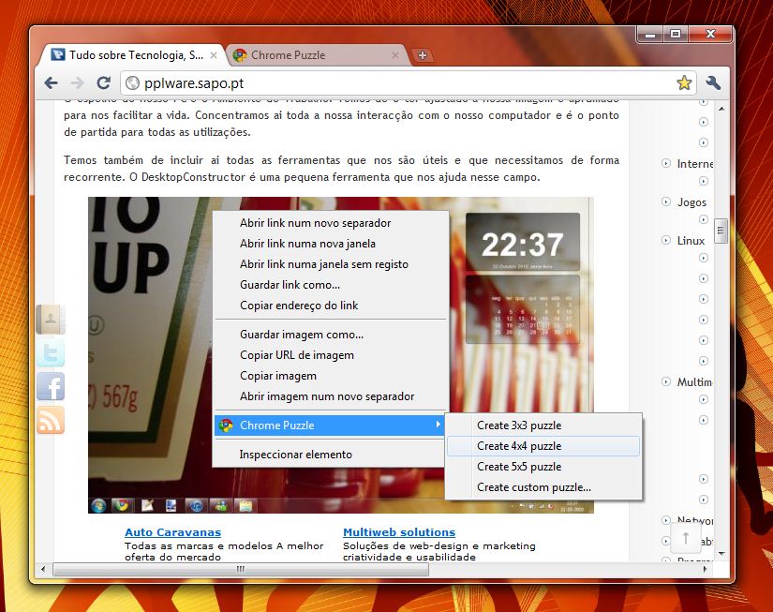The width and height of the screenshot is (773, 612).
Task: Click the Chrome Puzzle icon in context menu
Action: pyautogui.click(x=226, y=425)
